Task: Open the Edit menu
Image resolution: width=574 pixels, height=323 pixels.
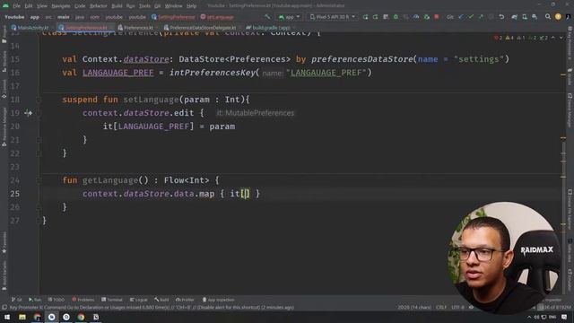Action: (x=28, y=6)
